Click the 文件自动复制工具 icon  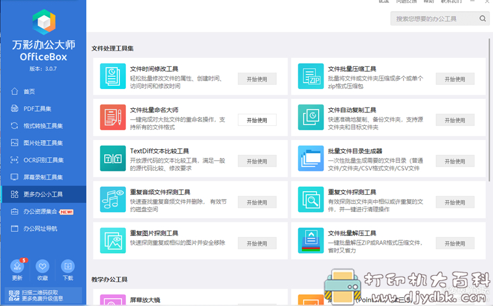tap(311, 117)
